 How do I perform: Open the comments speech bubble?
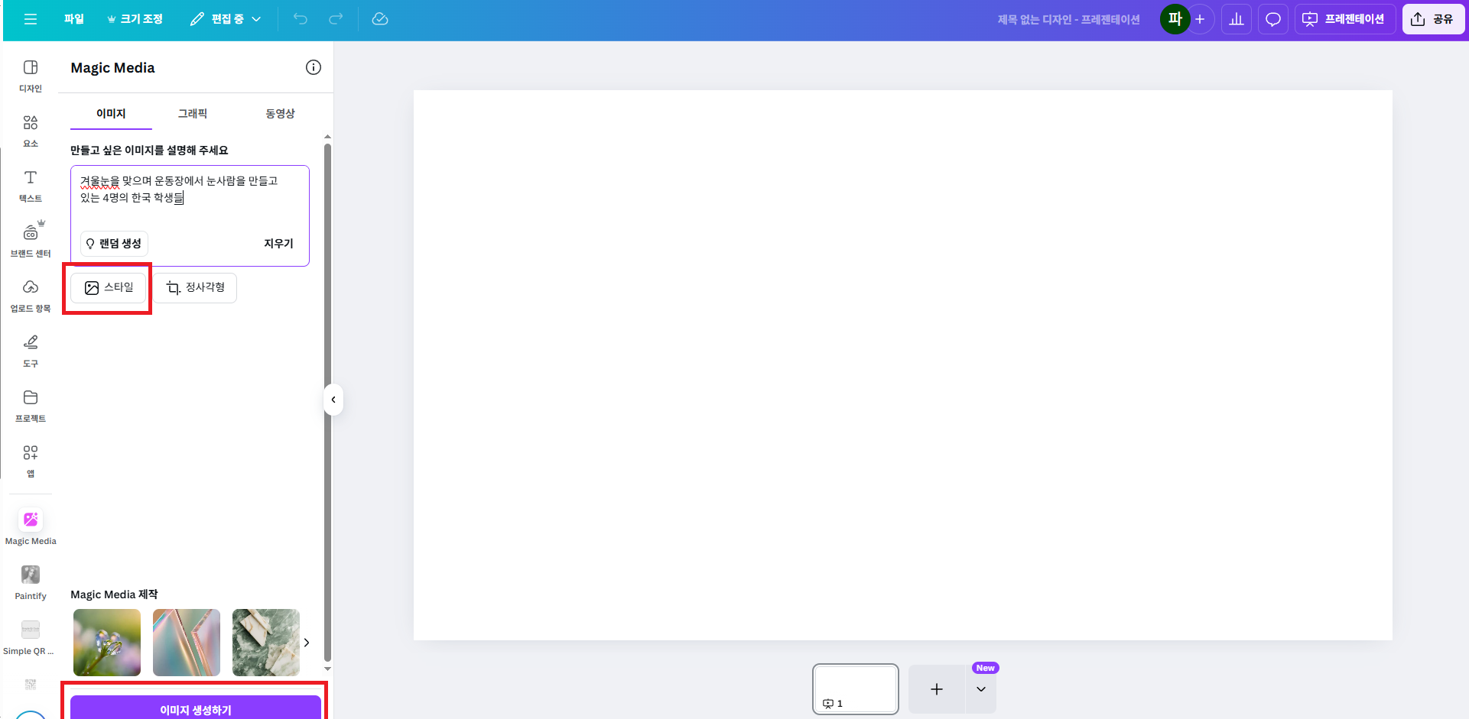(1273, 19)
